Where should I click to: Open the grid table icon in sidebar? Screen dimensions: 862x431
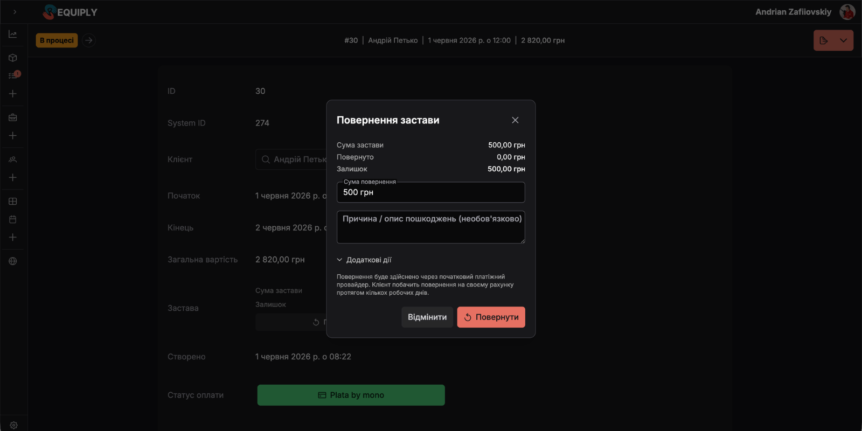point(13,201)
